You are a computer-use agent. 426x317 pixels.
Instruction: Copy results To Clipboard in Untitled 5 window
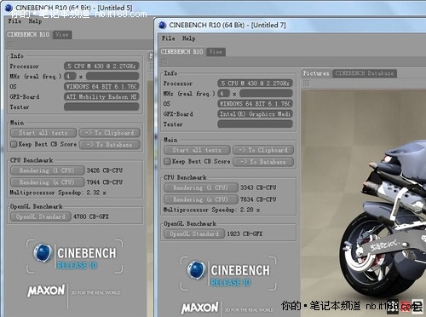pyautogui.click(x=110, y=133)
